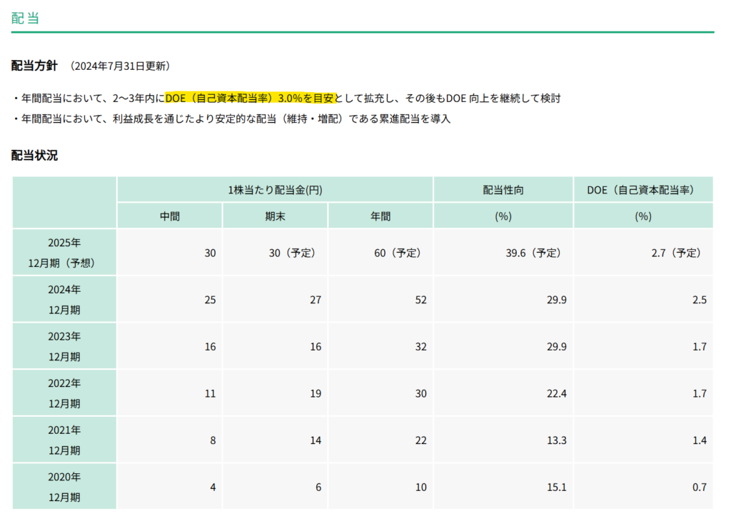The image size is (731, 526).
Task: Click the 39.6(予定) payout ratio cell
Action: (532, 253)
